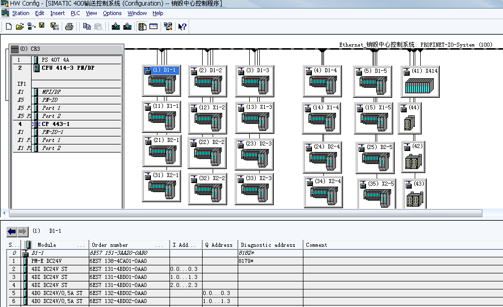Viewport: 503px width, 307px height.
Task: Select the (25) D2-5 device icon
Action: (375, 158)
